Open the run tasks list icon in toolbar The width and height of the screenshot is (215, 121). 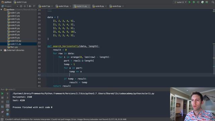tap(207, 2)
